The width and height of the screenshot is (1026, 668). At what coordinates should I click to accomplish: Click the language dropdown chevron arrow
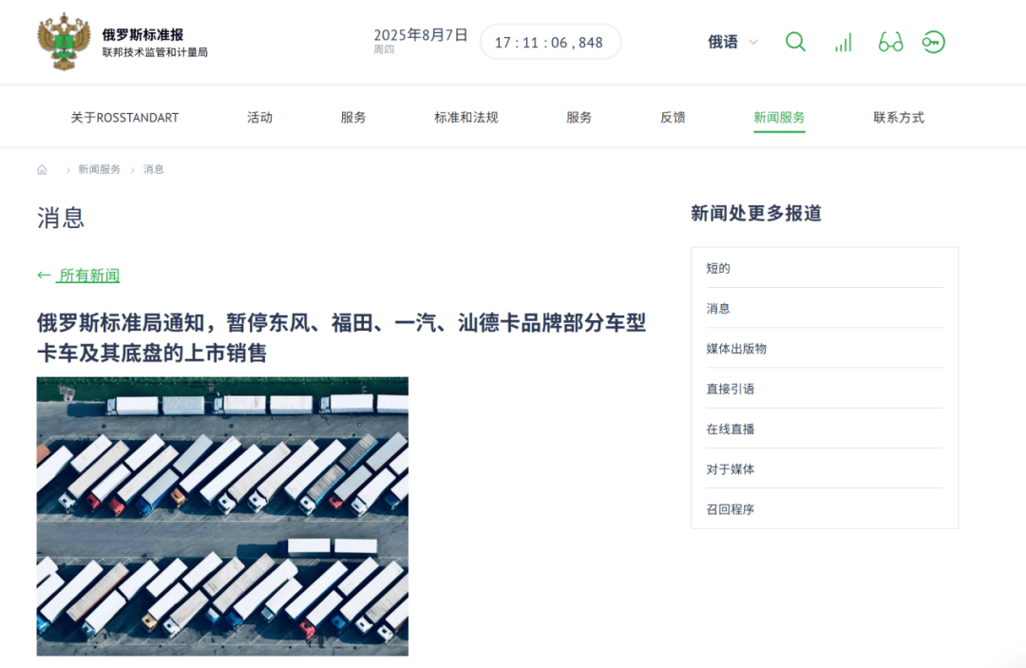[753, 43]
